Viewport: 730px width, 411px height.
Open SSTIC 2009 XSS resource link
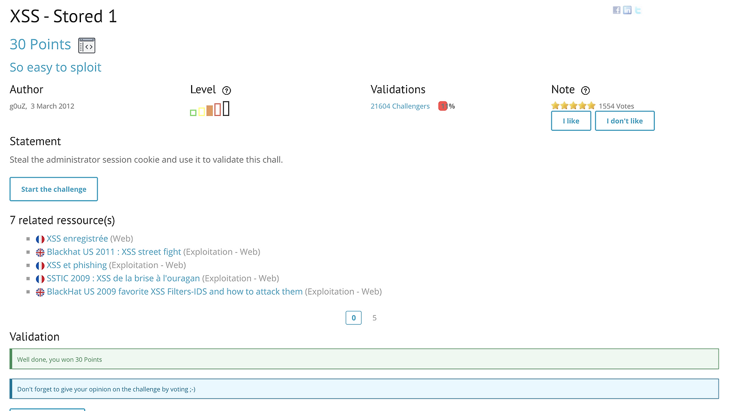click(x=123, y=278)
